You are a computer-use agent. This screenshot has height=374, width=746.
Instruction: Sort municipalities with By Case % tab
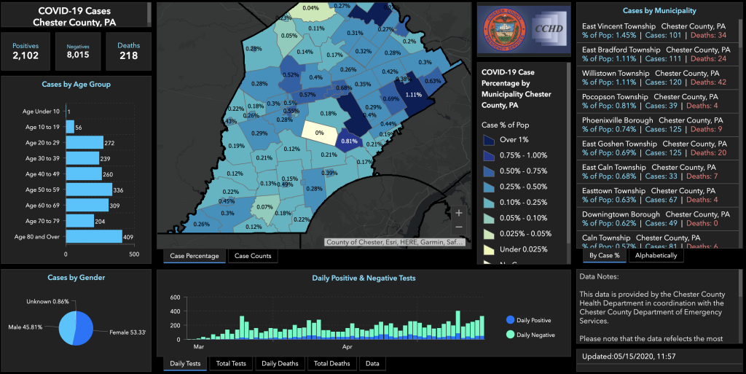point(604,255)
